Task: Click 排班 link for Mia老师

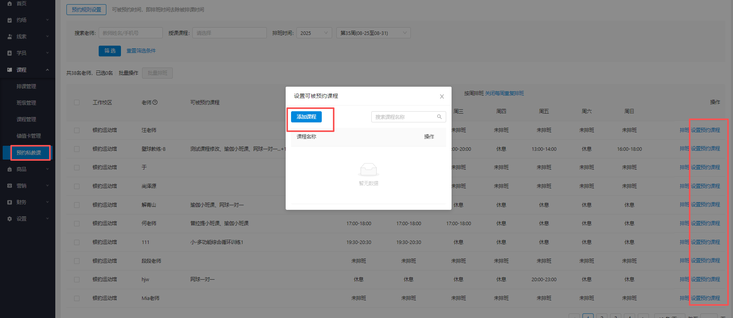Action: coord(684,298)
